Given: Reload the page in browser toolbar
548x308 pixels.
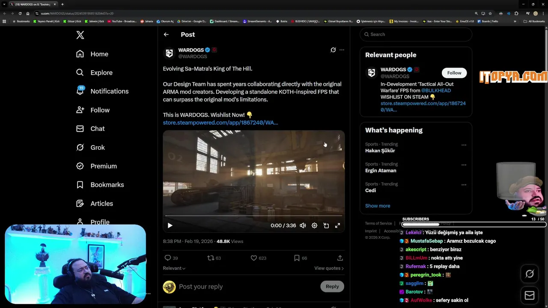Looking at the screenshot, I should tap(20, 13).
